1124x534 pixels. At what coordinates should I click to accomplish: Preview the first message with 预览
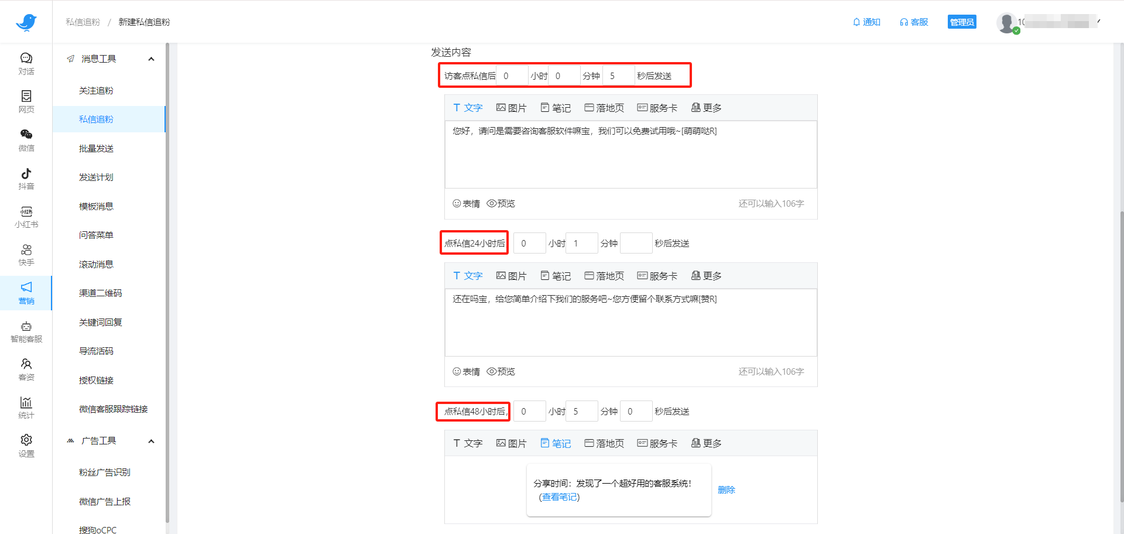pos(501,203)
